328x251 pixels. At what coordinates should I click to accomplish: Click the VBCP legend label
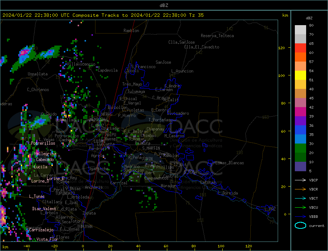(313, 180)
